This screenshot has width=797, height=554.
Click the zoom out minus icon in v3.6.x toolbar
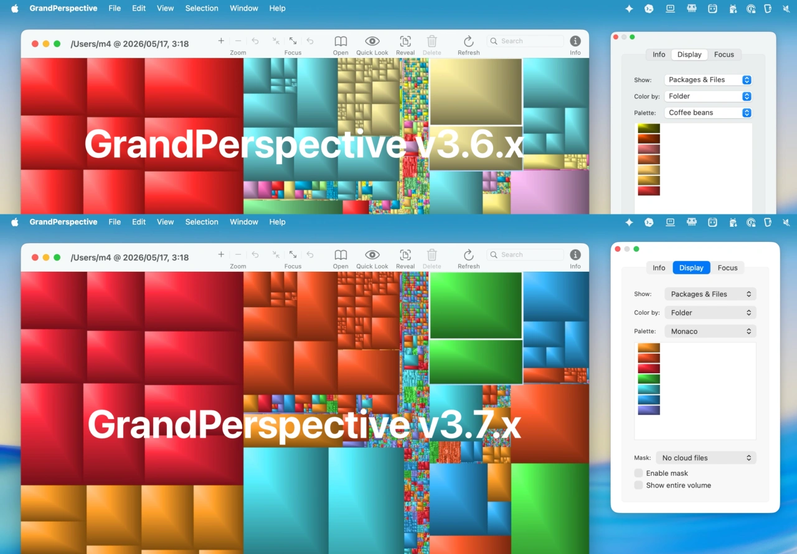(x=238, y=41)
